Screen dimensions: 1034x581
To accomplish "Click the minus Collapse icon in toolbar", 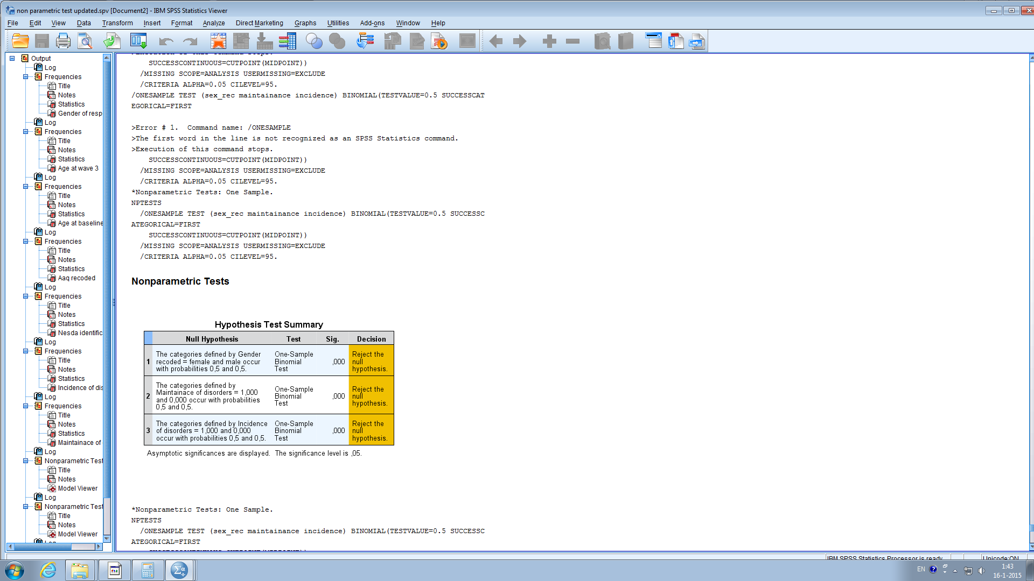I will click(x=572, y=41).
